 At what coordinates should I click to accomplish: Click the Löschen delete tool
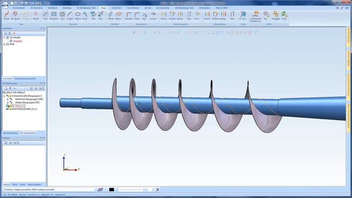click(x=153, y=15)
